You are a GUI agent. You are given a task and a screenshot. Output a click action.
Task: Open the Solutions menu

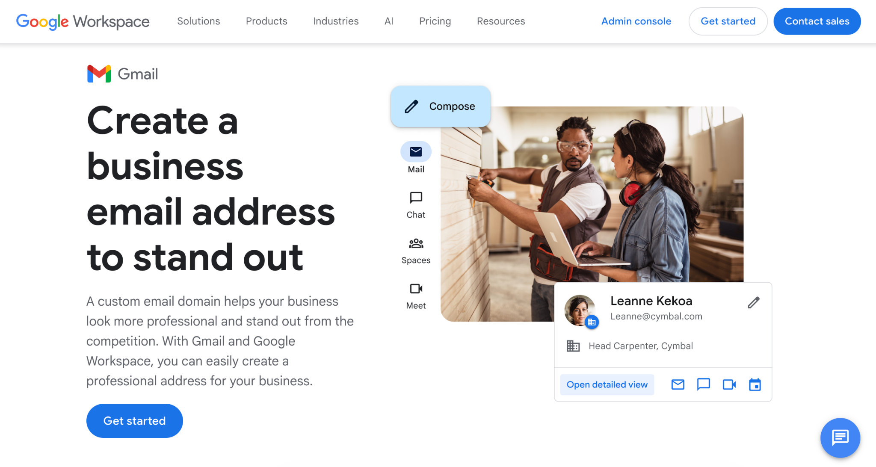[x=198, y=21]
